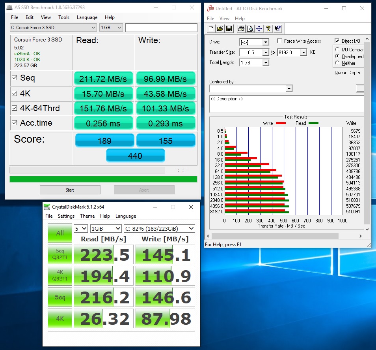Click the All button in CrystalDiskMark
Viewport: 376px width, 350px height.
click(x=60, y=233)
